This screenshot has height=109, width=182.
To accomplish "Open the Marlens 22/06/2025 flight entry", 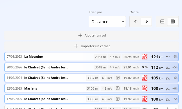I will pyautogui.click(x=92, y=88).
